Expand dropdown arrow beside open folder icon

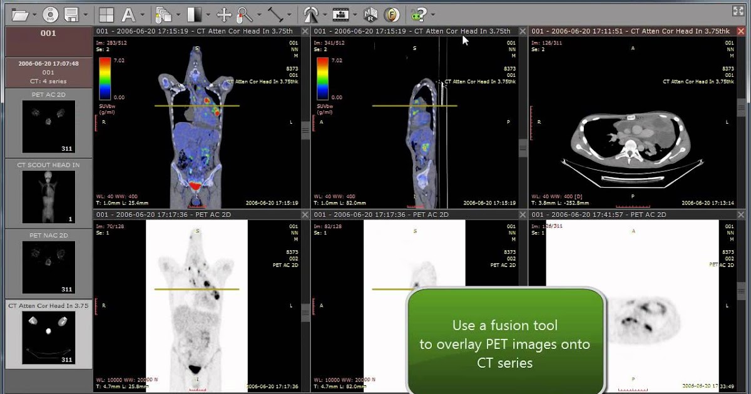(x=36, y=14)
